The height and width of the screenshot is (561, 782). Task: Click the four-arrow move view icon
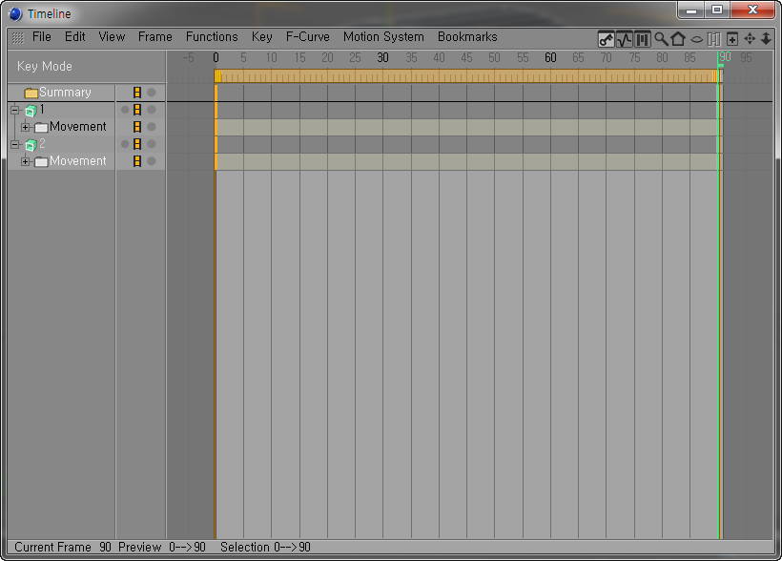750,39
